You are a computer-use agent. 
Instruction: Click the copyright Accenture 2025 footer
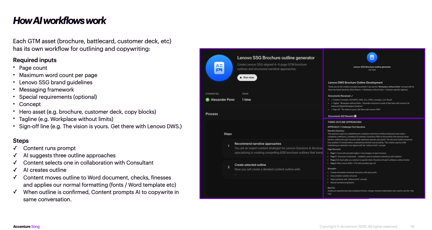pyautogui.click(x=359, y=227)
